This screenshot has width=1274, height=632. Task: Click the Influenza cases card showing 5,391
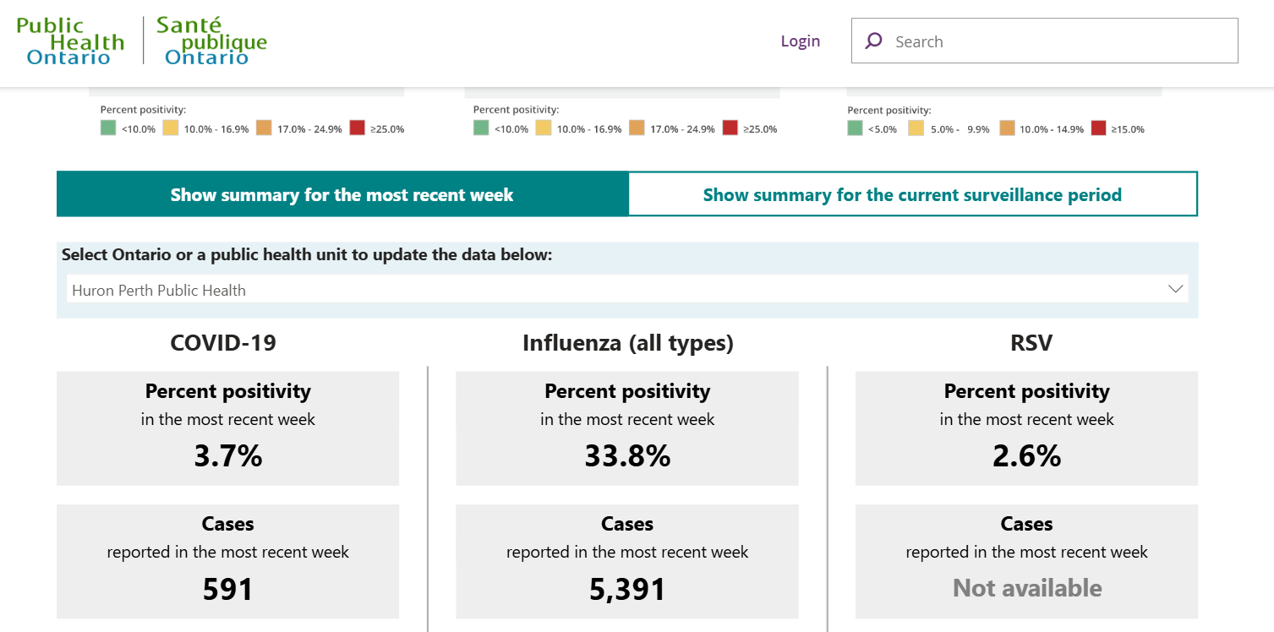[x=627, y=561]
